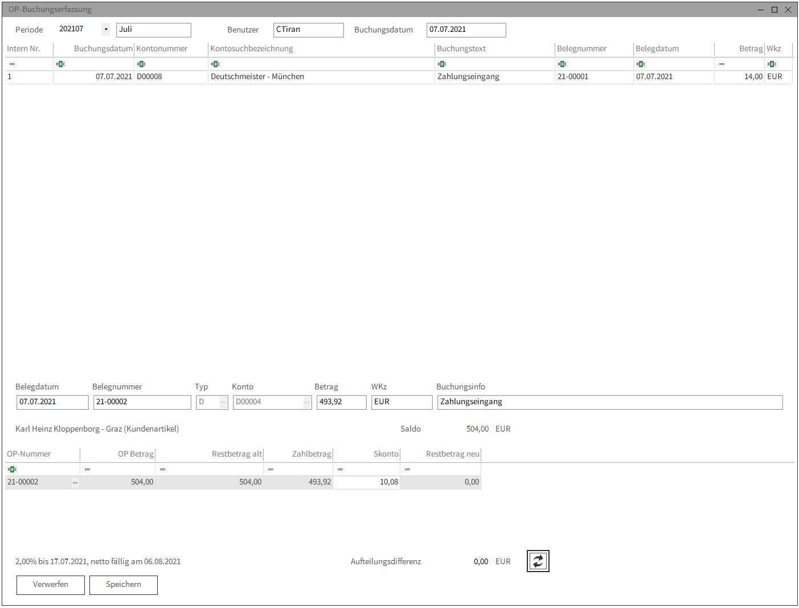This screenshot has height=608, width=799.
Task: Select the Intern Nr. cell 1
Action: point(29,77)
